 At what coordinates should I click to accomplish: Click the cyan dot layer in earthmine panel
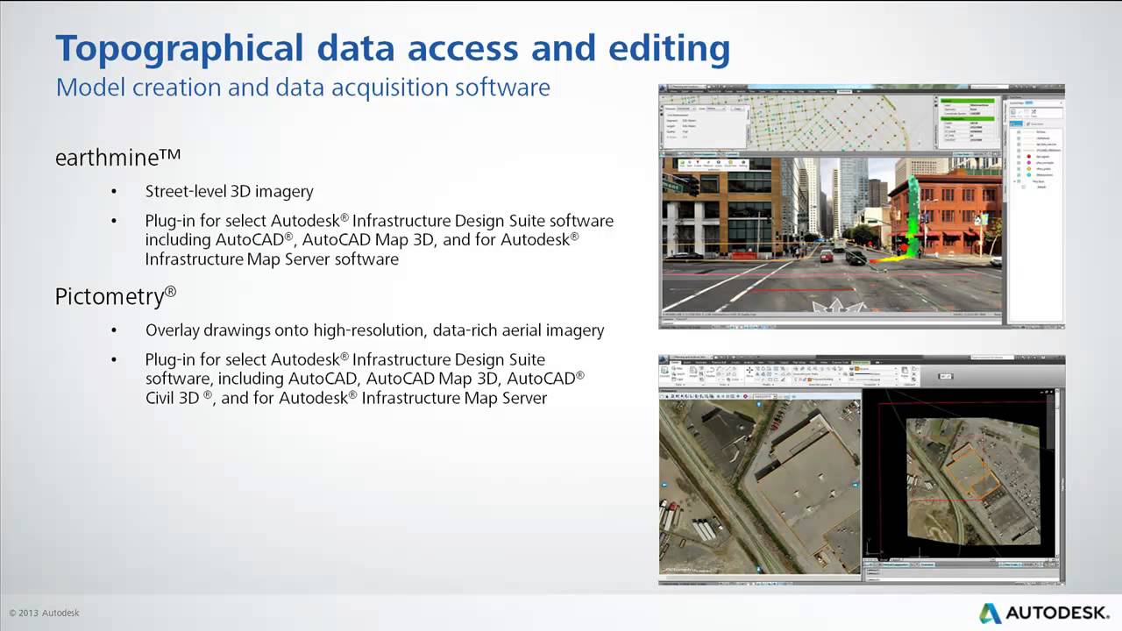tap(1029, 175)
